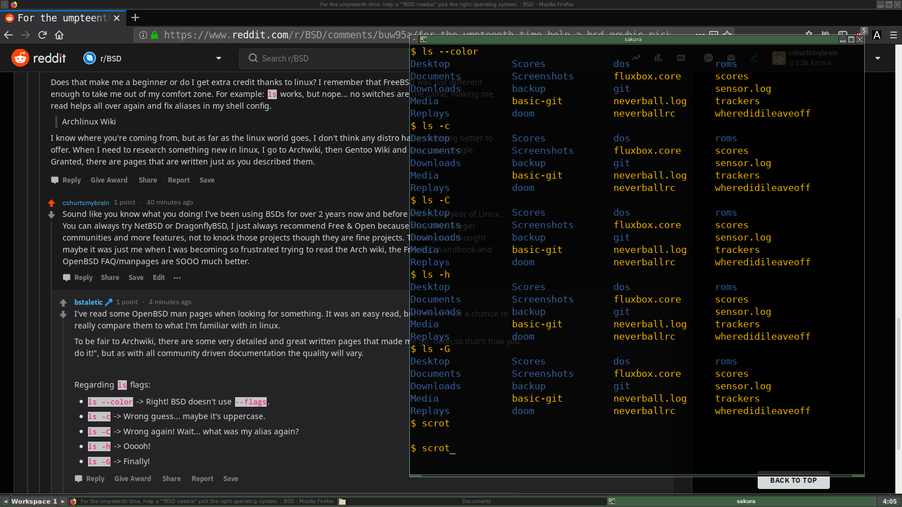Open the user account dropdown arrow
The image size is (902, 507).
click(878, 59)
